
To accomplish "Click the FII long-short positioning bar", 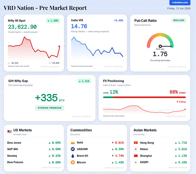I will pyautogui.click(x=144, y=97).
